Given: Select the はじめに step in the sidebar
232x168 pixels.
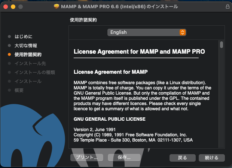Looking at the screenshot, I should pyautogui.click(x=24, y=37).
